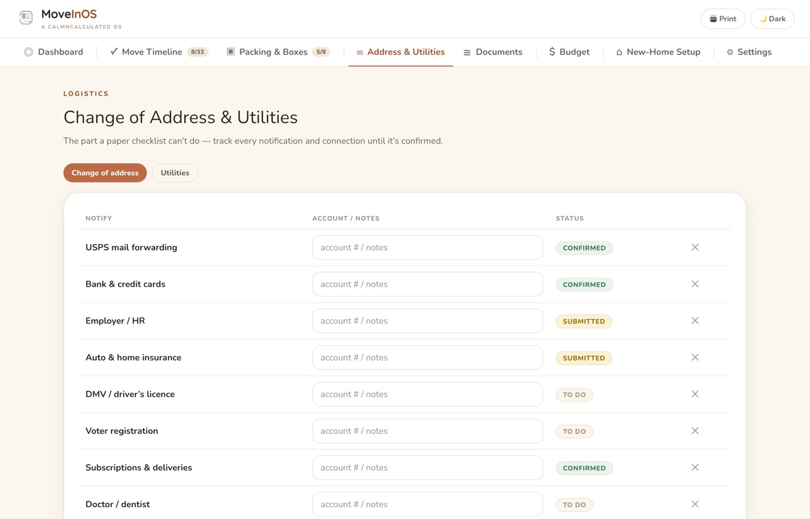Delete the Voter registration row
This screenshot has height=519, width=810.
695,431
